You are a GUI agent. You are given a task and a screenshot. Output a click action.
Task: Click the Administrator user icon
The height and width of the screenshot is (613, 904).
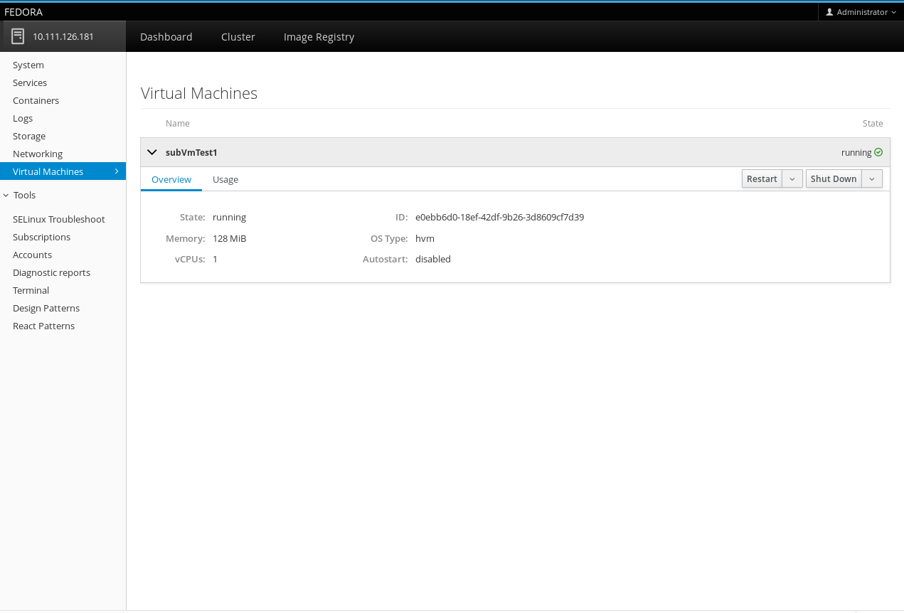click(829, 12)
